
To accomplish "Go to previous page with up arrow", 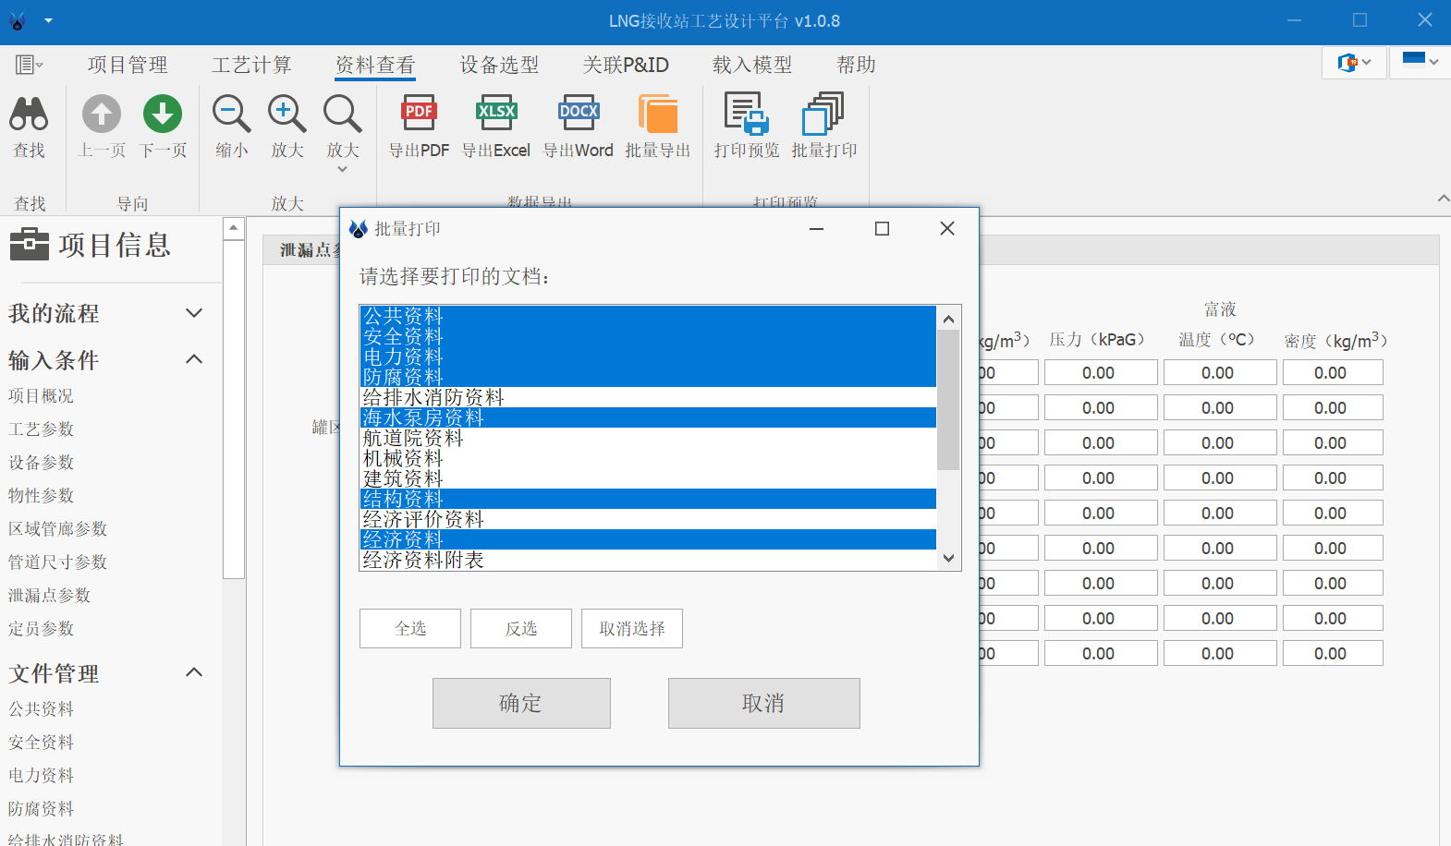I will [x=102, y=114].
